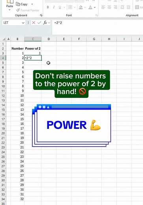Toggle Underline formatting
The image size is (143, 205).
[60, 7]
